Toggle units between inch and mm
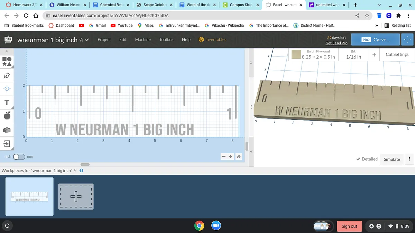The height and width of the screenshot is (233, 415). click(19, 157)
